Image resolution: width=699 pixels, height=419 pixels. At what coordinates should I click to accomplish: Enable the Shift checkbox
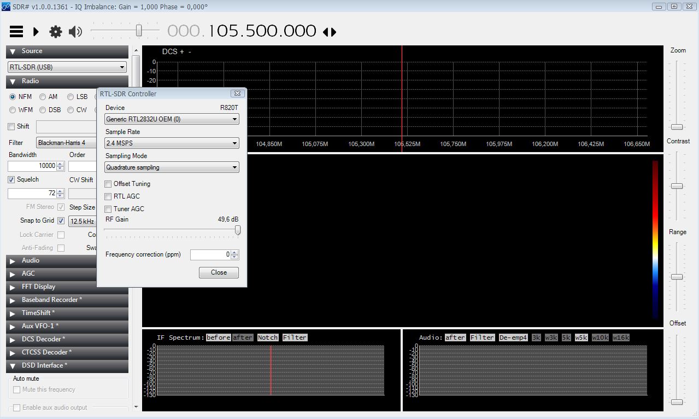coord(11,126)
